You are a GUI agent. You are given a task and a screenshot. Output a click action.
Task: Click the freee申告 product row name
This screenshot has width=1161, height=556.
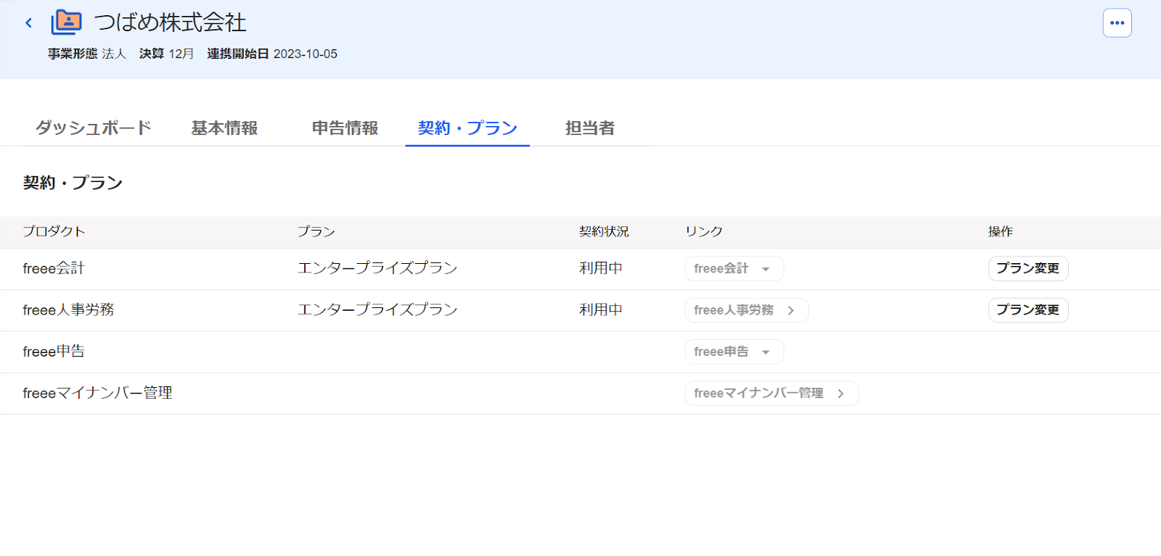click(54, 352)
